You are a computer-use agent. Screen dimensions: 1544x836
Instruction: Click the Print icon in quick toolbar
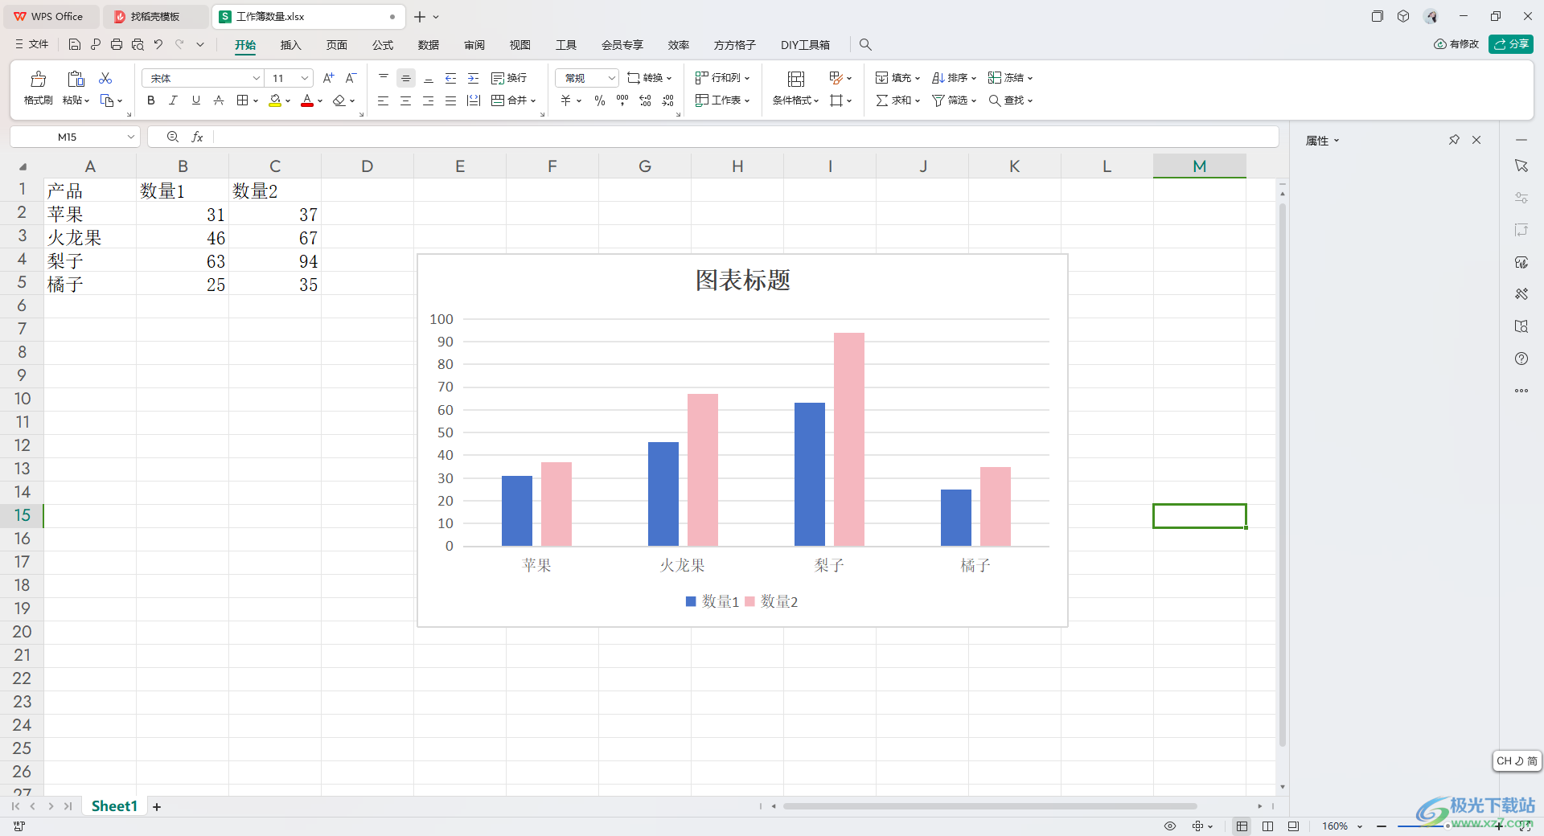coord(117,45)
